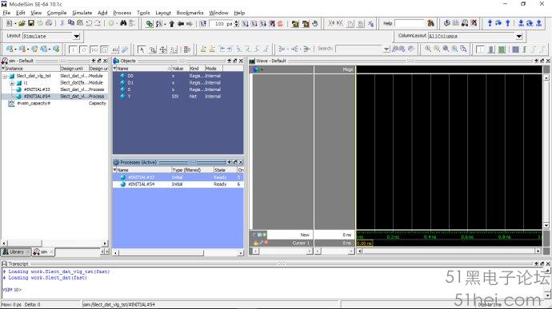This screenshot has width=552, height=309.
Task: Click the Restart simulation icon
Action: tap(203, 23)
